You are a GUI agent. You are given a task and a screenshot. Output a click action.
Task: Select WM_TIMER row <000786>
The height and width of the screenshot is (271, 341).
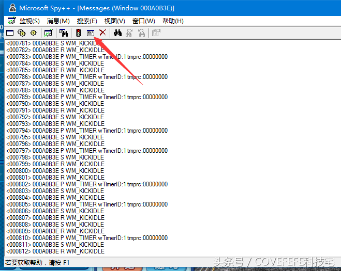click(x=87, y=77)
